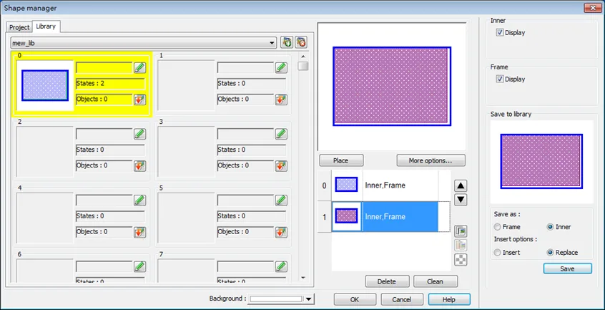The image size is (605, 310).
Task: Switch to the Project tab
Action: (x=19, y=27)
